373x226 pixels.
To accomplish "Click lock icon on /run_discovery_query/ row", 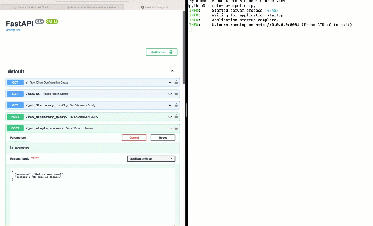I will pos(176,117).
